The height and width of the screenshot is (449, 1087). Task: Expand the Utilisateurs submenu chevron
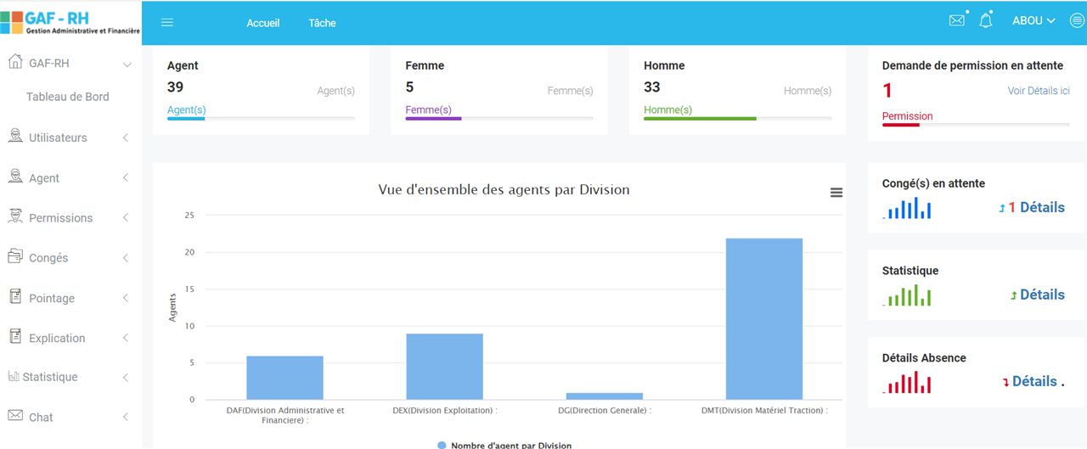point(126,138)
